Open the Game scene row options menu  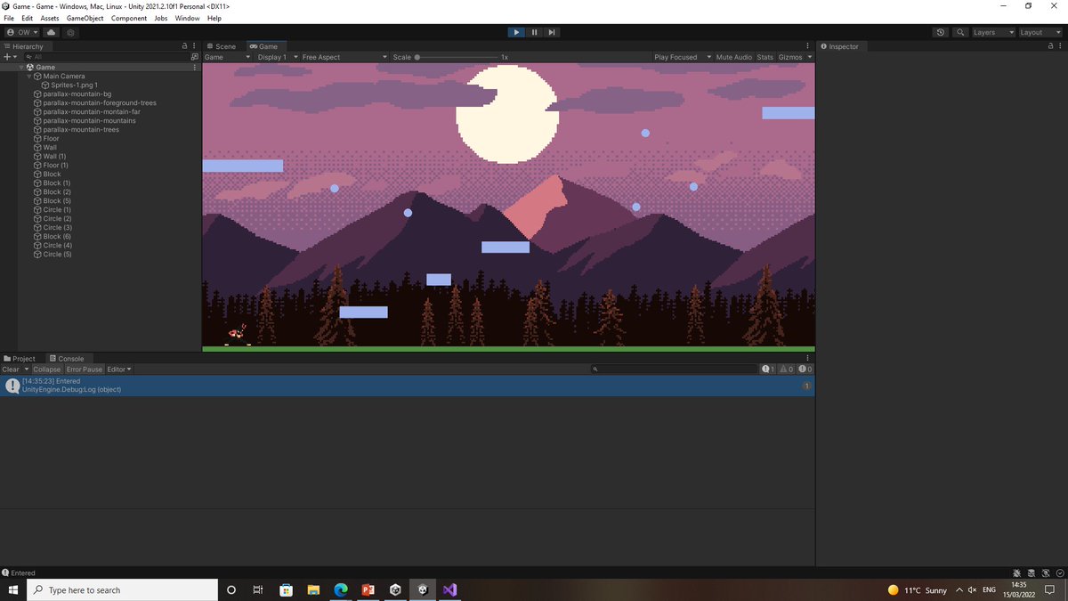[195, 67]
